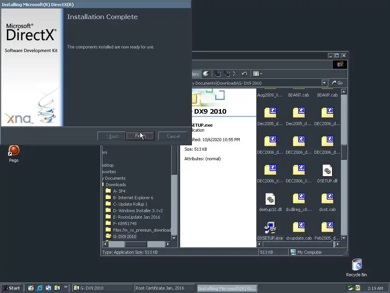Click the Move To toolbar icon

click(217, 74)
